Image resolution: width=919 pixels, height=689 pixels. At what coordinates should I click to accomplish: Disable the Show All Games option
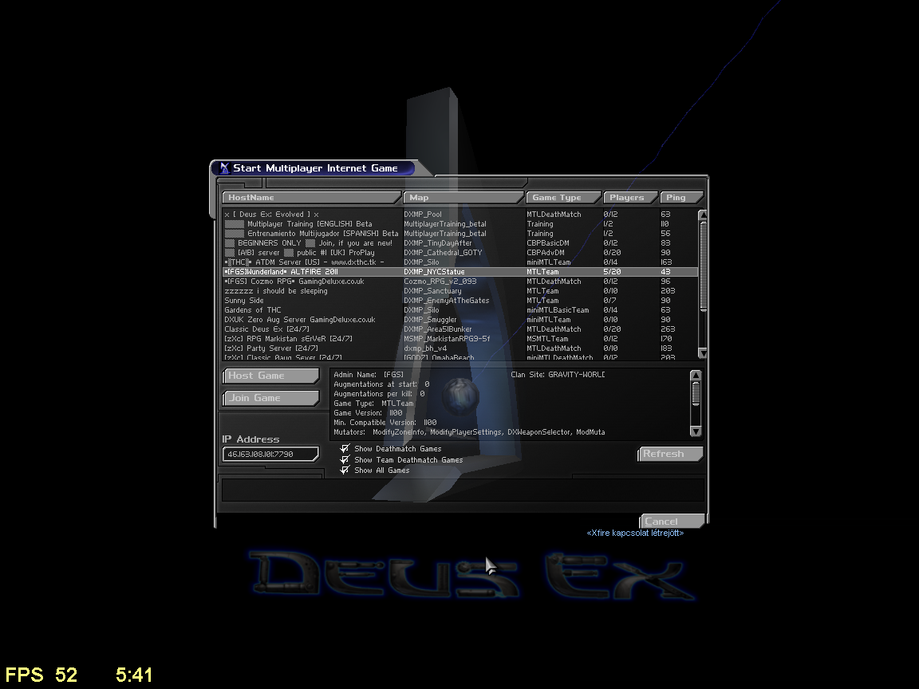coord(345,470)
